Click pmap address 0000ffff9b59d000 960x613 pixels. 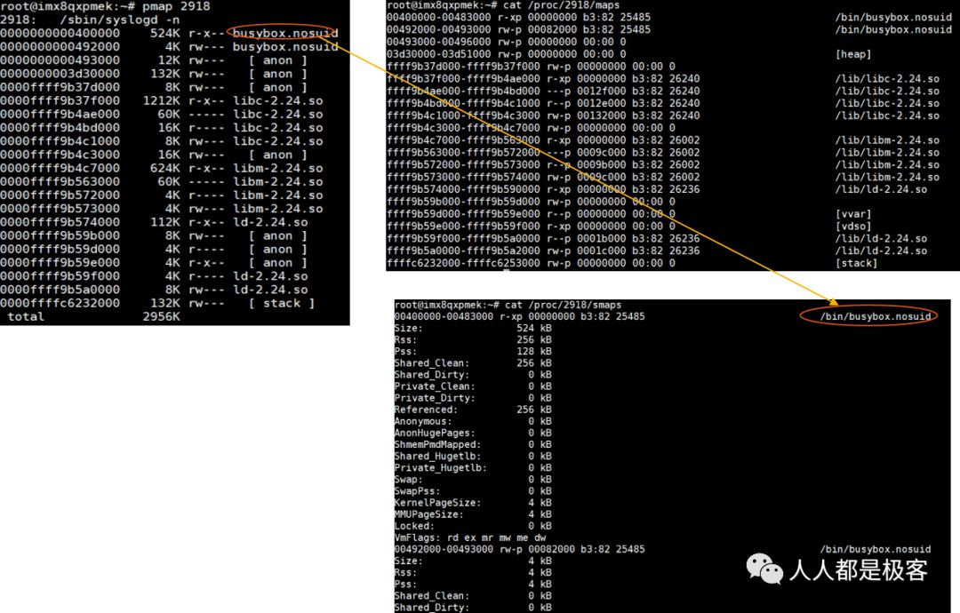pyautogui.click(x=60, y=249)
